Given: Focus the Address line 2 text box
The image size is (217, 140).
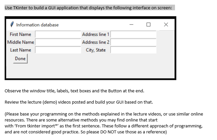Looking at the screenshot, I should pos(133,42).
